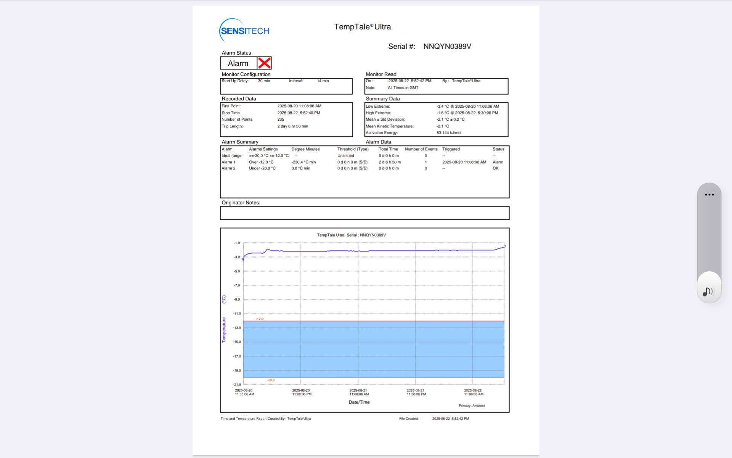Click the purple temperature line on chart
The width and height of the screenshot is (732, 458).
(x=381, y=251)
